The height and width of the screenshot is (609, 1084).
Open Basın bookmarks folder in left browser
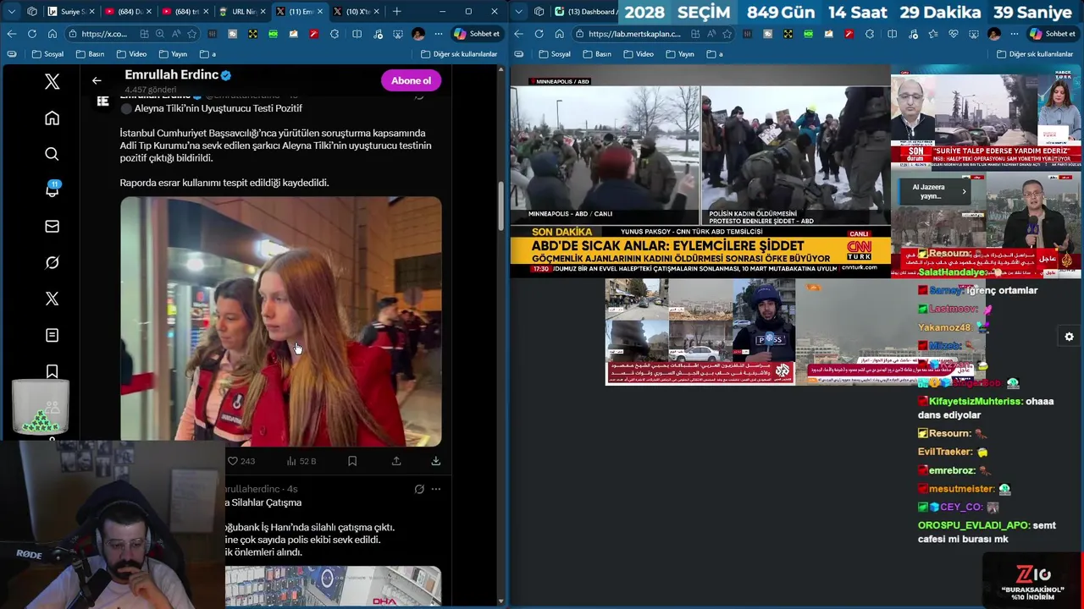90,54
